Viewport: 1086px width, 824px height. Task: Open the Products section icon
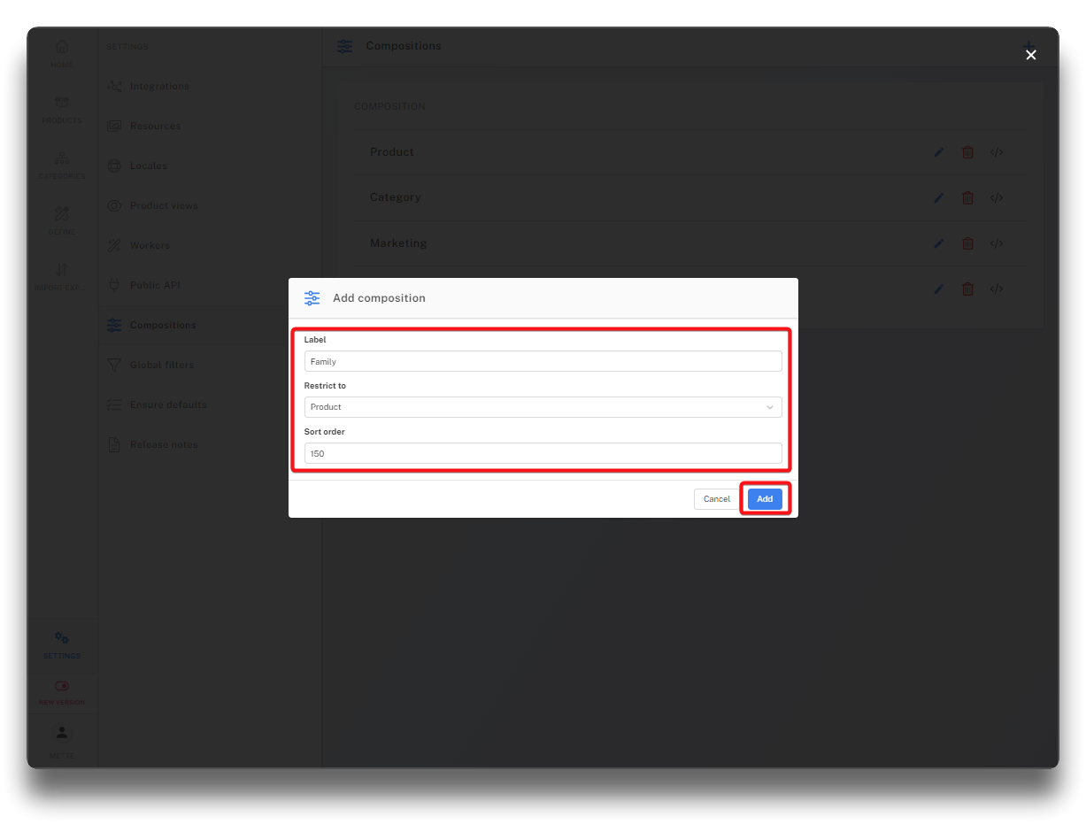click(x=62, y=109)
